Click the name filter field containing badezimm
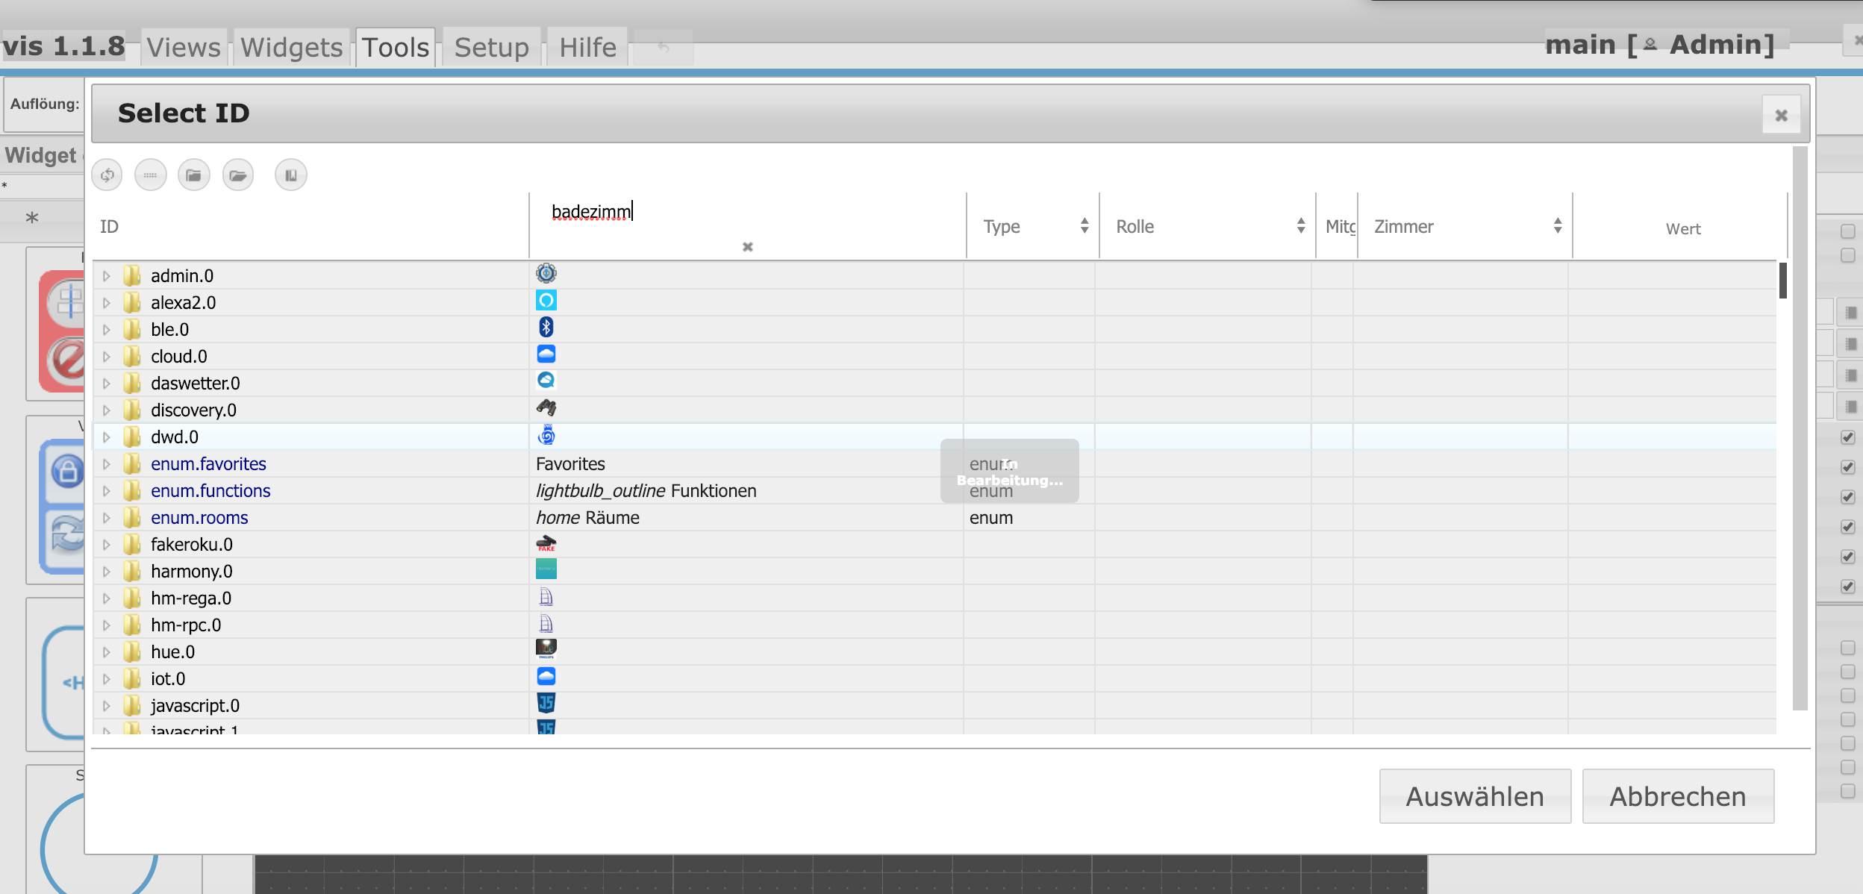The width and height of the screenshot is (1863, 894). (746, 212)
